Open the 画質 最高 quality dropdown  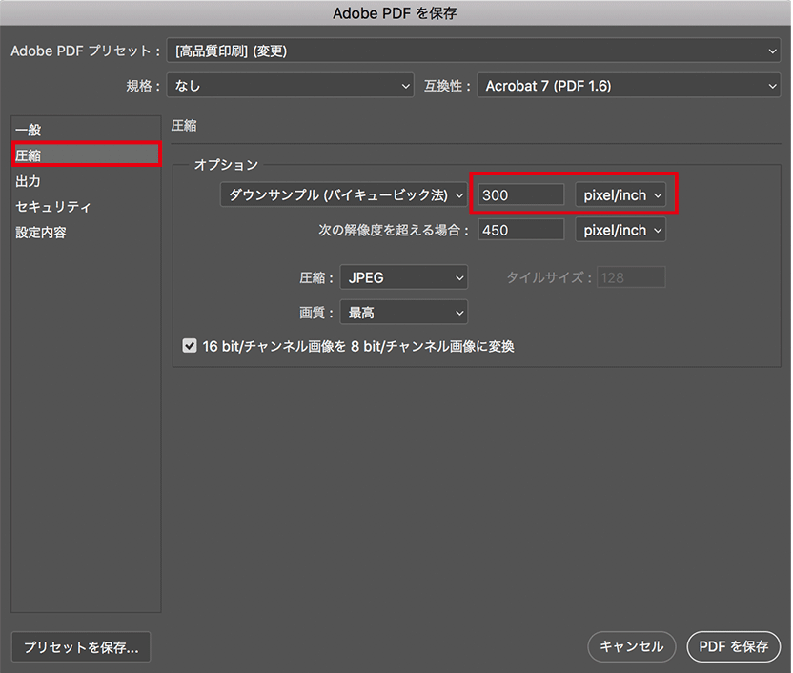point(404,312)
